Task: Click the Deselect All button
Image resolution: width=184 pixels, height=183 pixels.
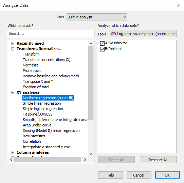Action: click(158, 160)
